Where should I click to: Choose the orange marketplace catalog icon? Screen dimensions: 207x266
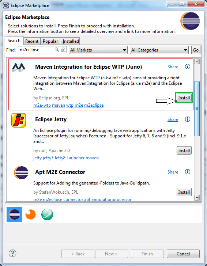pyautogui.click(x=31, y=214)
